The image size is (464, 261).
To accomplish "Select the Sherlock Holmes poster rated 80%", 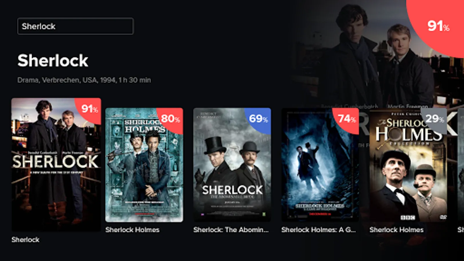I will click(144, 165).
